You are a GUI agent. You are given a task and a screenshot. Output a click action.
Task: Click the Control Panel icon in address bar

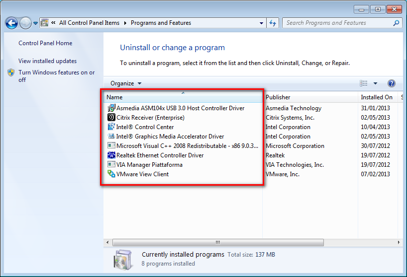pos(45,23)
